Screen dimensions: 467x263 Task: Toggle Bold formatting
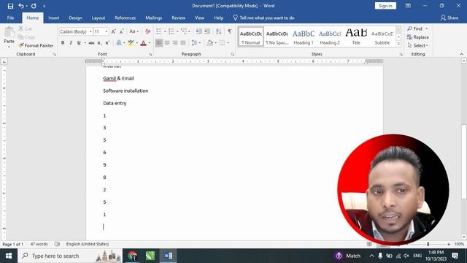point(63,43)
